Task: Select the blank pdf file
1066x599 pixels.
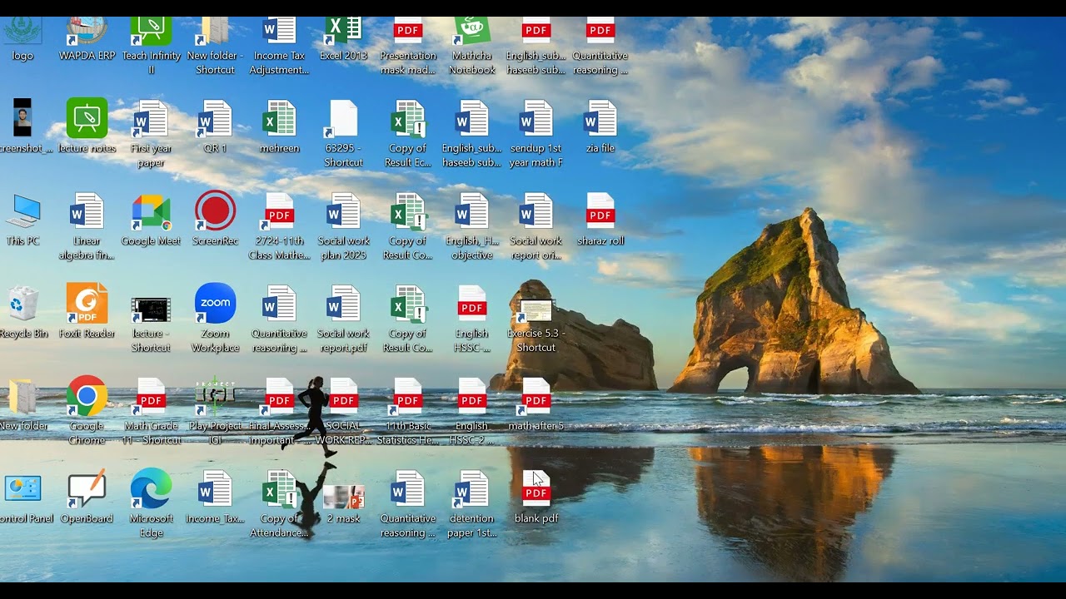Action: coord(536,496)
